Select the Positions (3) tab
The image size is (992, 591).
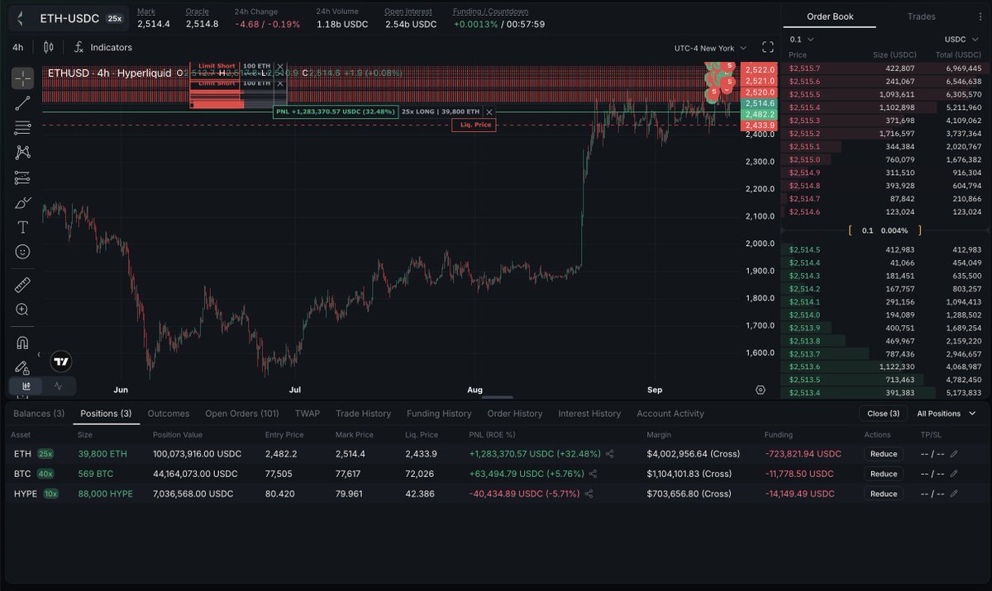pos(106,414)
